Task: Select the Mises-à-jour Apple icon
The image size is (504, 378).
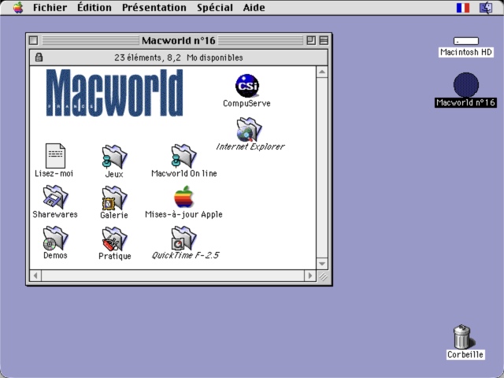Action: 183,197
